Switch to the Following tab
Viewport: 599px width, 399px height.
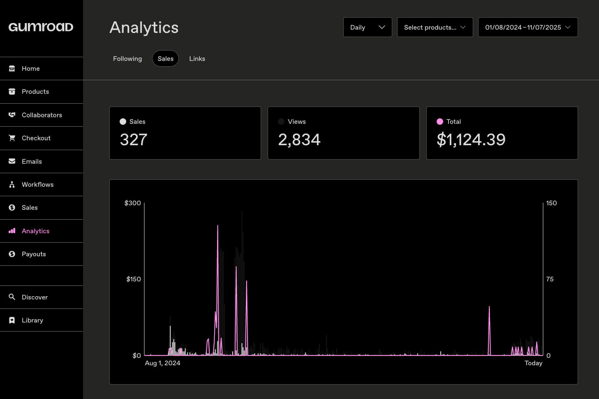coord(127,58)
